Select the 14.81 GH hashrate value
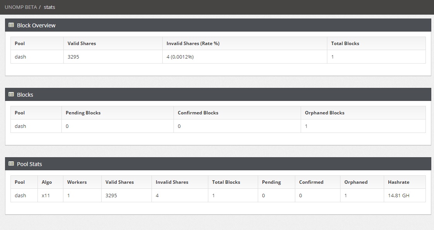 pos(398,195)
